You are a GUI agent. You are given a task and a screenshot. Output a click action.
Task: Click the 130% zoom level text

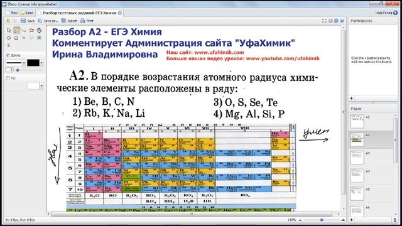click(291, 220)
